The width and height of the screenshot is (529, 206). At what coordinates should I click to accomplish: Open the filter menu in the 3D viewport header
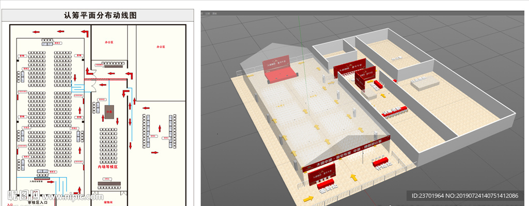click(x=207, y=13)
